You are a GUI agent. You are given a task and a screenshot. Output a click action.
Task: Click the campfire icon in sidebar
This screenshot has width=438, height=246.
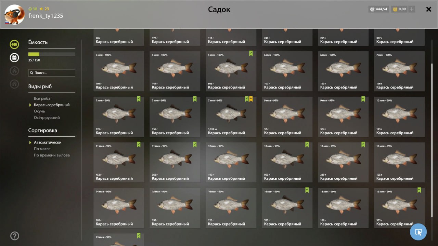pyautogui.click(x=14, y=71)
